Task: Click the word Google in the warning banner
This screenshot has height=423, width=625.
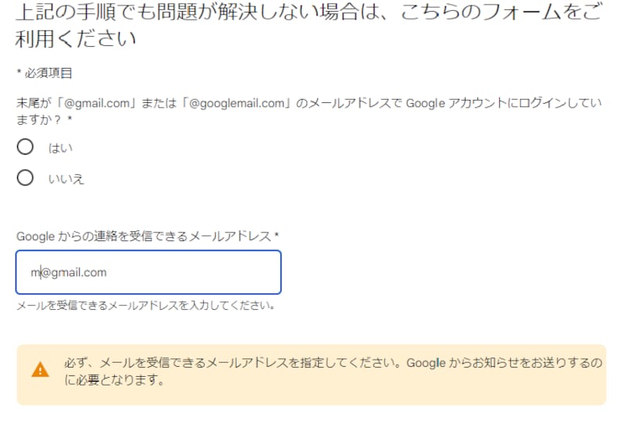Action: point(426,363)
